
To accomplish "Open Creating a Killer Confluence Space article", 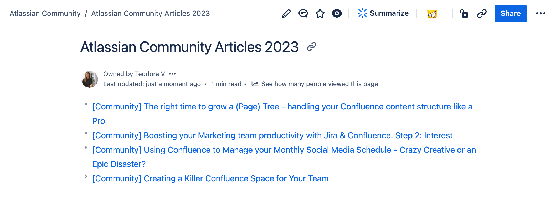I will tap(210, 178).
